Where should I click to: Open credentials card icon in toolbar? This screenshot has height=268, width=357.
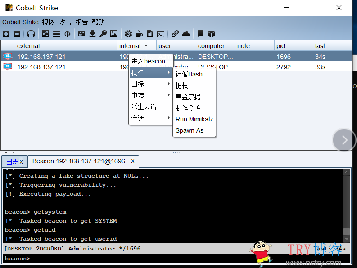(81, 34)
